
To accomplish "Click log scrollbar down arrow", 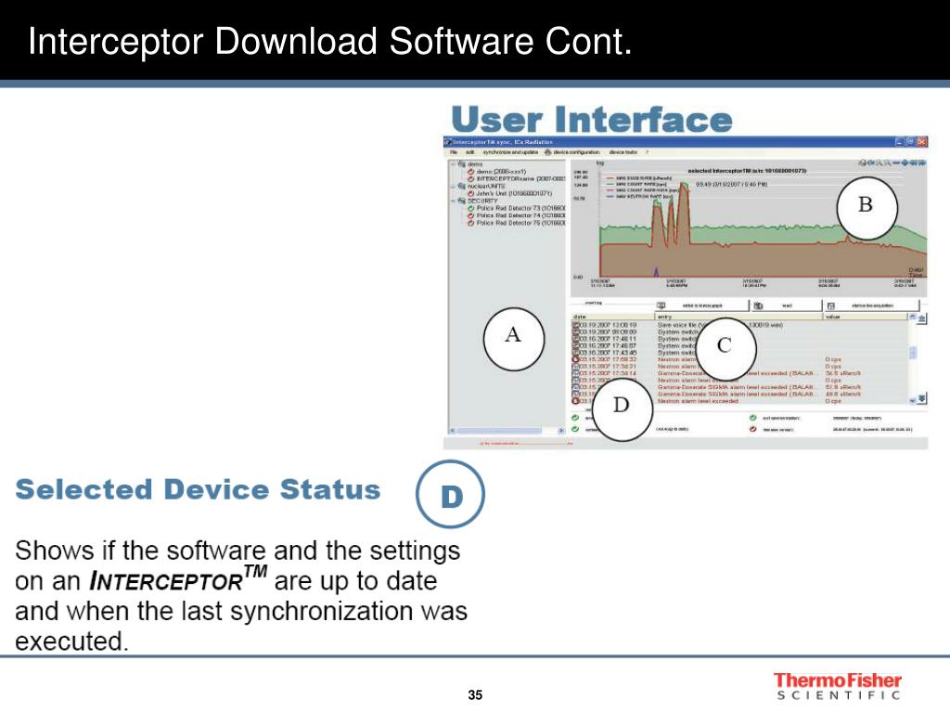I will click(913, 401).
